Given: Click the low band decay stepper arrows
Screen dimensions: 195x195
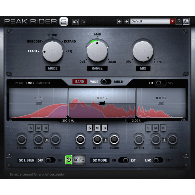Looking at the screenshot, I should [x=47, y=140].
